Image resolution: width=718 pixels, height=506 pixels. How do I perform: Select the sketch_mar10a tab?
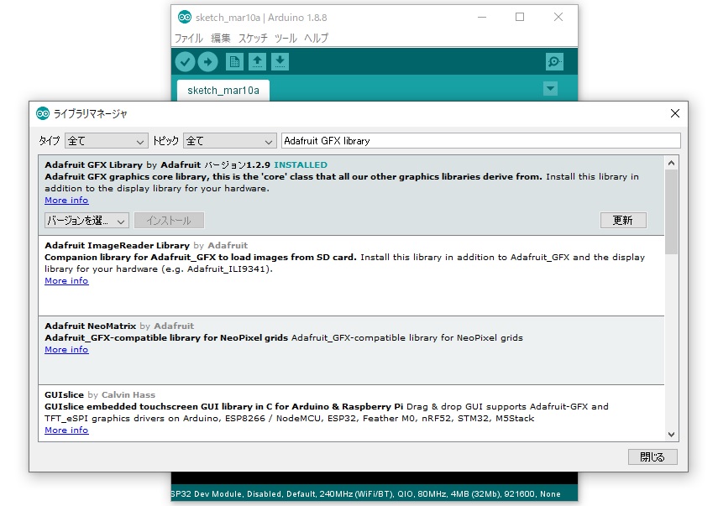coord(223,90)
